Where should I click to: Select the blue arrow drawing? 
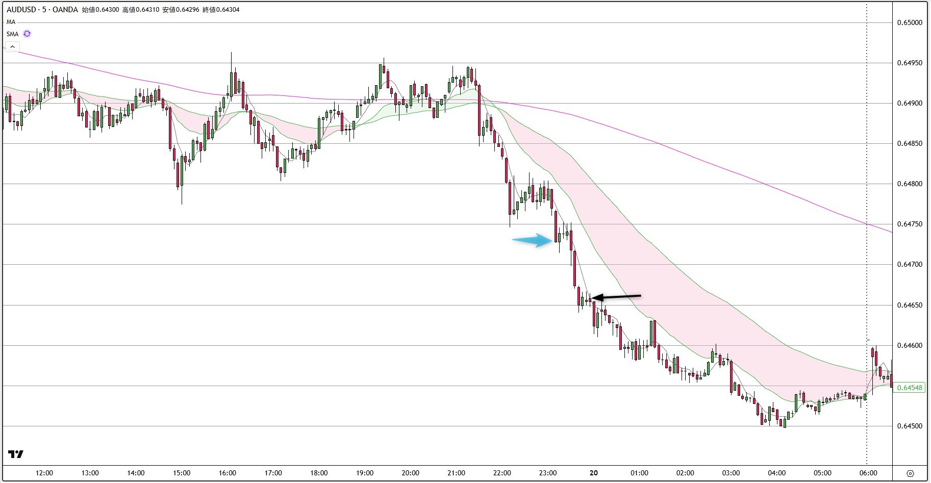[533, 241]
